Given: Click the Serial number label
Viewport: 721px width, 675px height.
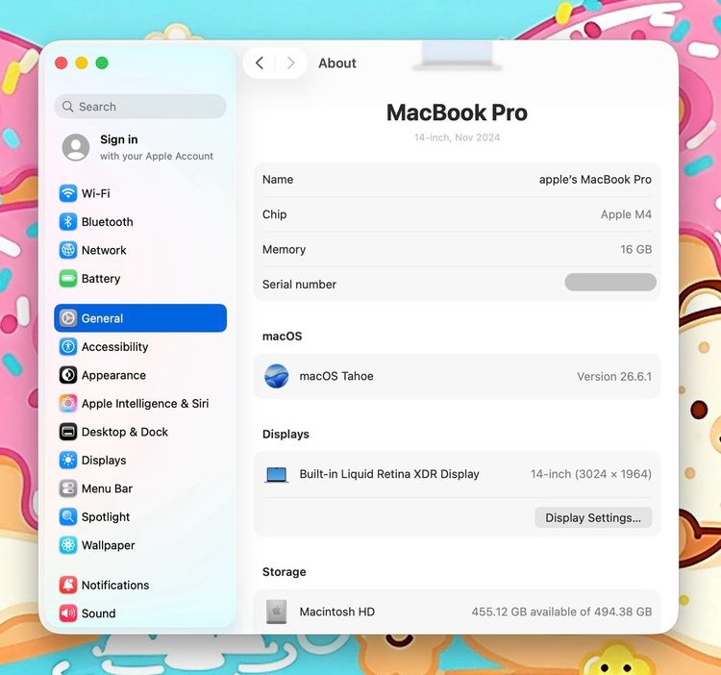Looking at the screenshot, I should coord(299,285).
